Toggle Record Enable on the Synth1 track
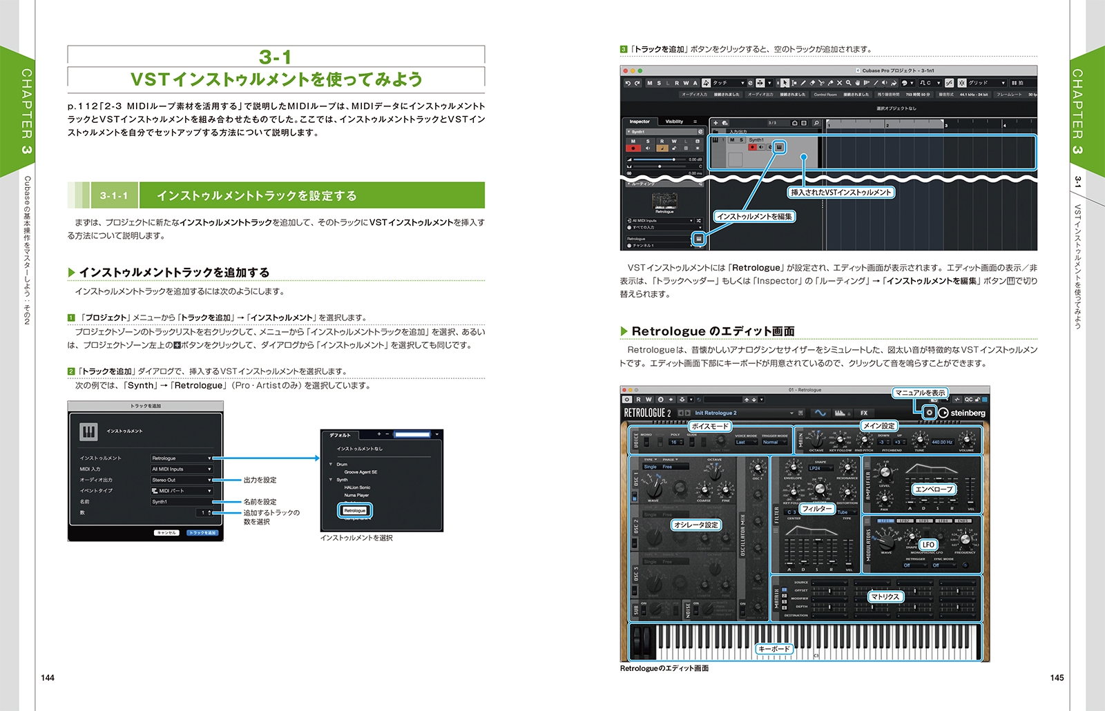The width and height of the screenshot is (1105, 711). click(x=752, y=147)
